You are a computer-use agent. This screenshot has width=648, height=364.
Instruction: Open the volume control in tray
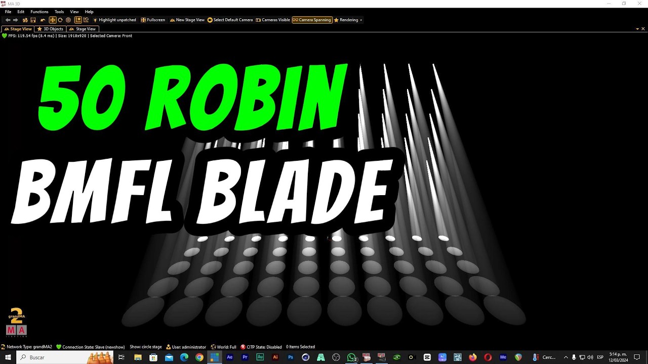pyautogui.click(x=590, y=357)
